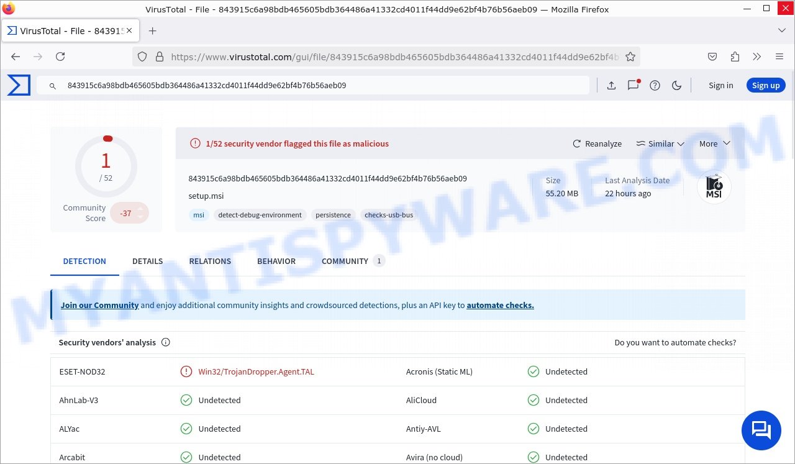Open Join our Community link

point(99,305)
